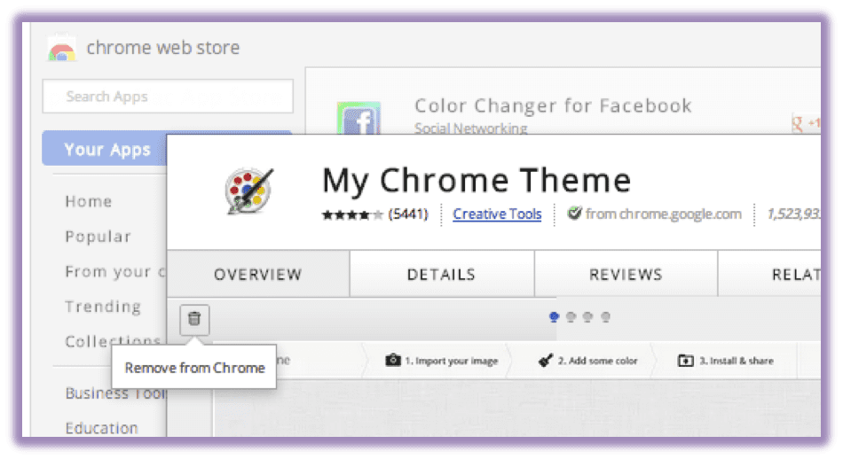Click the trash can remove icon
Screen dimensions: 843x459
[194, 319]
